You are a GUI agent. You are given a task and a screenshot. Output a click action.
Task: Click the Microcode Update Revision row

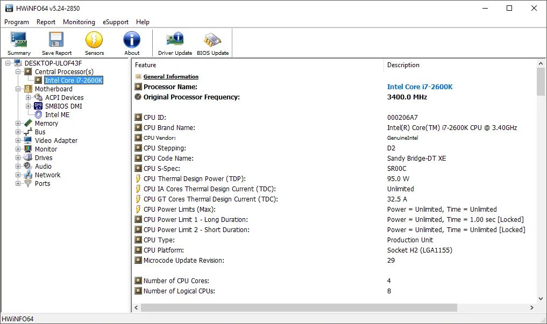tap(334, 260)
